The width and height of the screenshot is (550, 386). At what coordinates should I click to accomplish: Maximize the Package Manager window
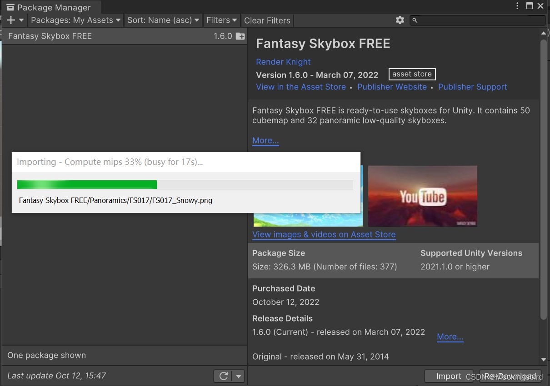[x=530, y=6]
